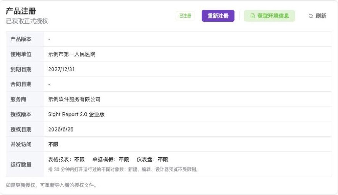Click the 运行数量 row label

point(21,164)
